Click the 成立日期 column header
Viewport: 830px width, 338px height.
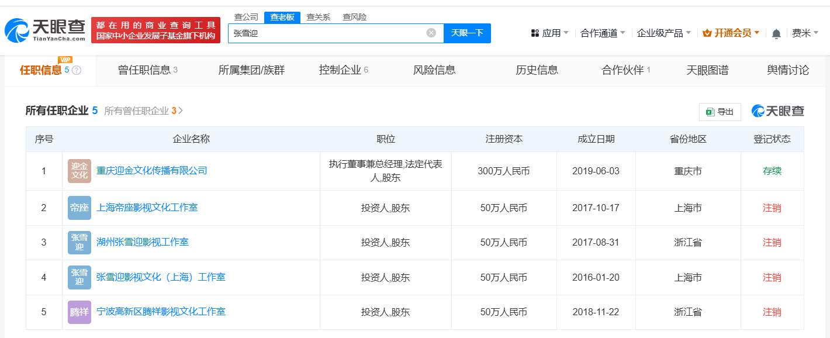pyautogui.click(x=596, y=139)
